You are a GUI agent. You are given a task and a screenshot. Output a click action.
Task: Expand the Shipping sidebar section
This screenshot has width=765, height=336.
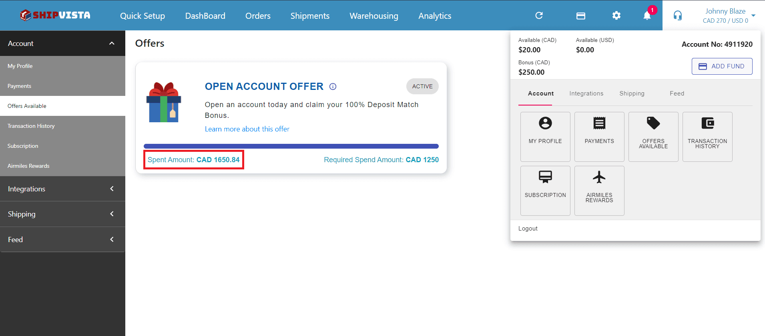(x=62, y=214)
